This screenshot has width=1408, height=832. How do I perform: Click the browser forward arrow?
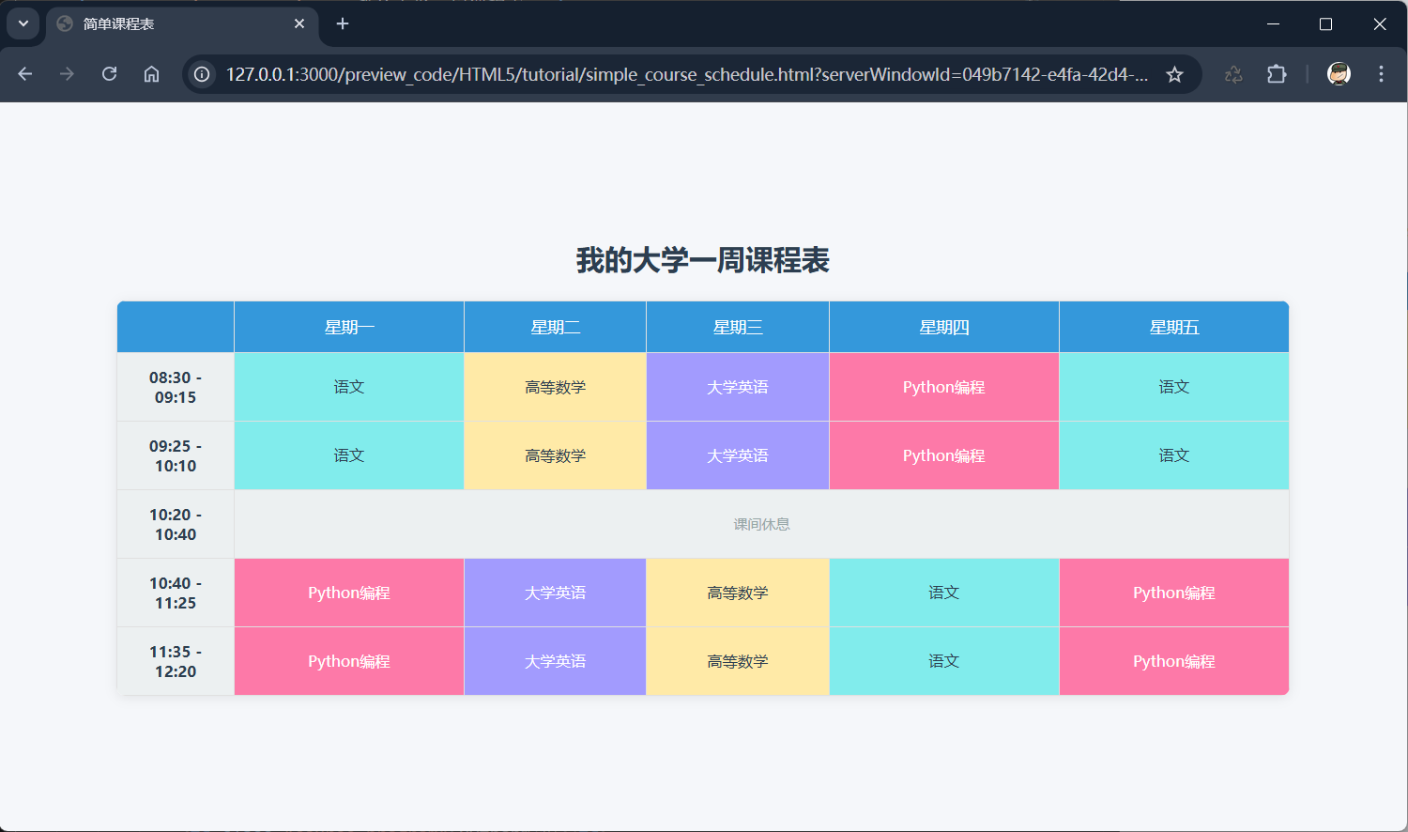pos(67,74)
